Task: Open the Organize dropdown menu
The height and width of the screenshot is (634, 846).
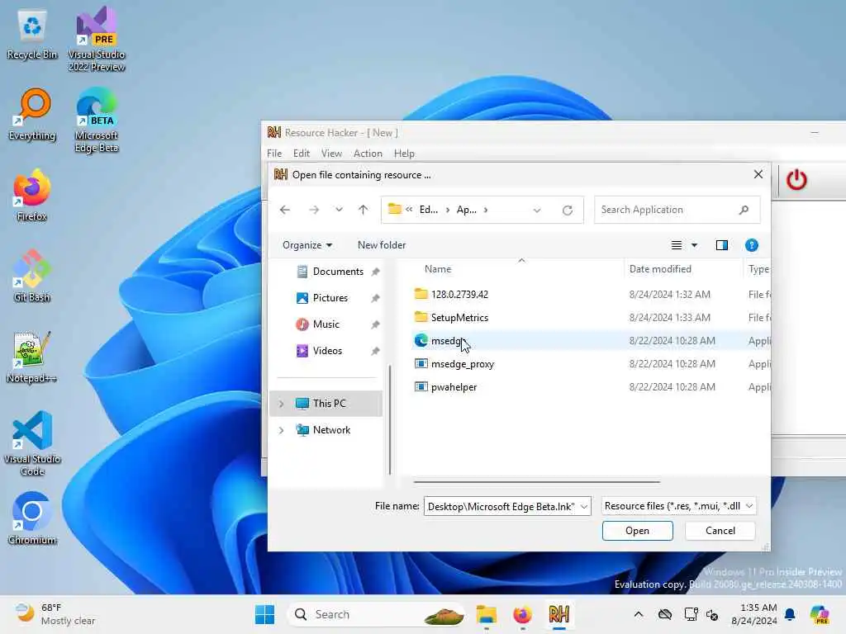Action: tap(307, 245)
